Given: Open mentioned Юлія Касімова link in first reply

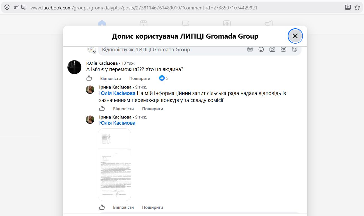Looking at the screenshot, I should [117, 93].
